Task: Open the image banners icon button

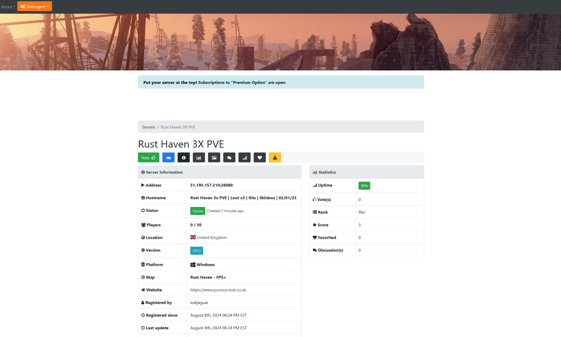Action: click(214, 158)
